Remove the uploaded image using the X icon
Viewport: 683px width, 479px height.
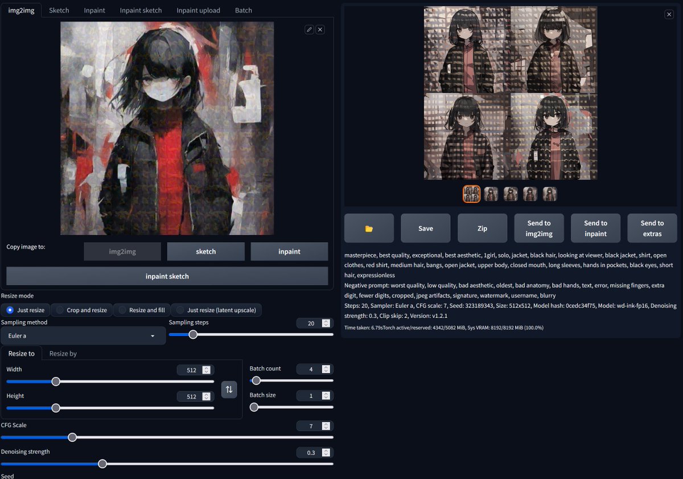pos(320,29)
